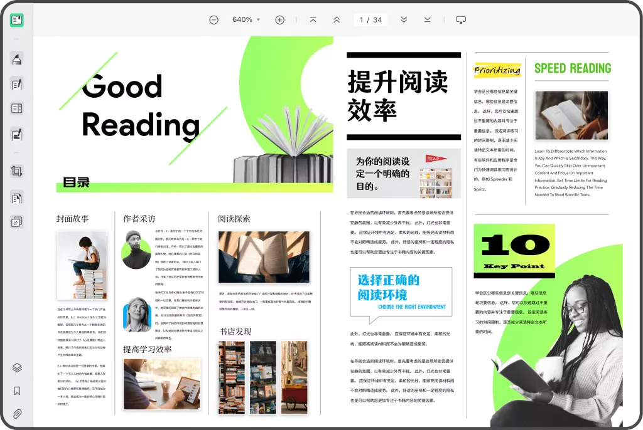
Task: Click the 'SPEED READING' heading text
Action: 572,68
